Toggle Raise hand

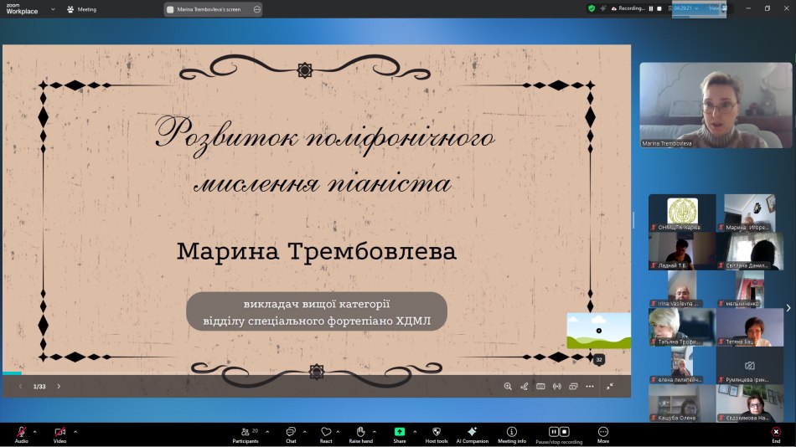(361, 432)
